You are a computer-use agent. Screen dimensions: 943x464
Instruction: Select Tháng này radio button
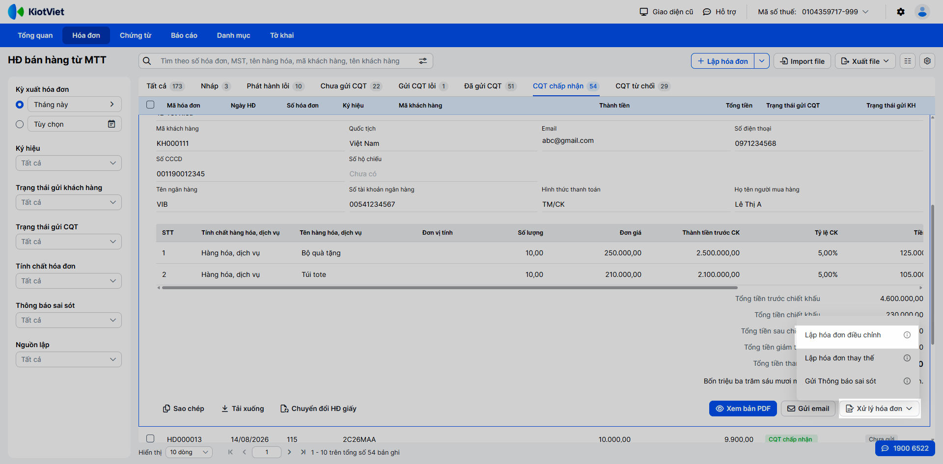20,105
